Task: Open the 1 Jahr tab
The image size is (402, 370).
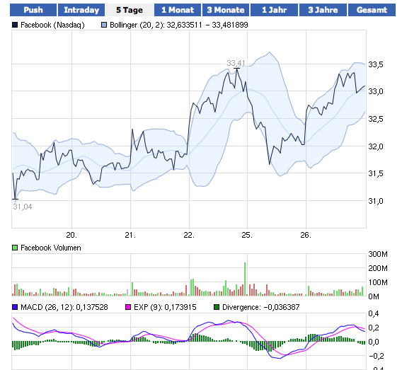Action: (274, 10)
